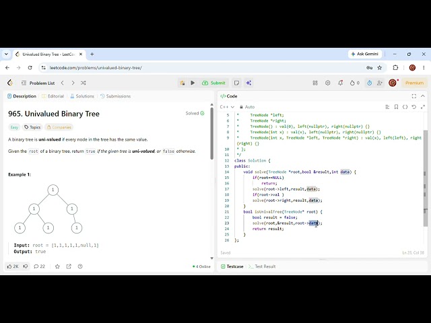Click Ask Gemini button
The image size is (431, 323).
[365, 54]
